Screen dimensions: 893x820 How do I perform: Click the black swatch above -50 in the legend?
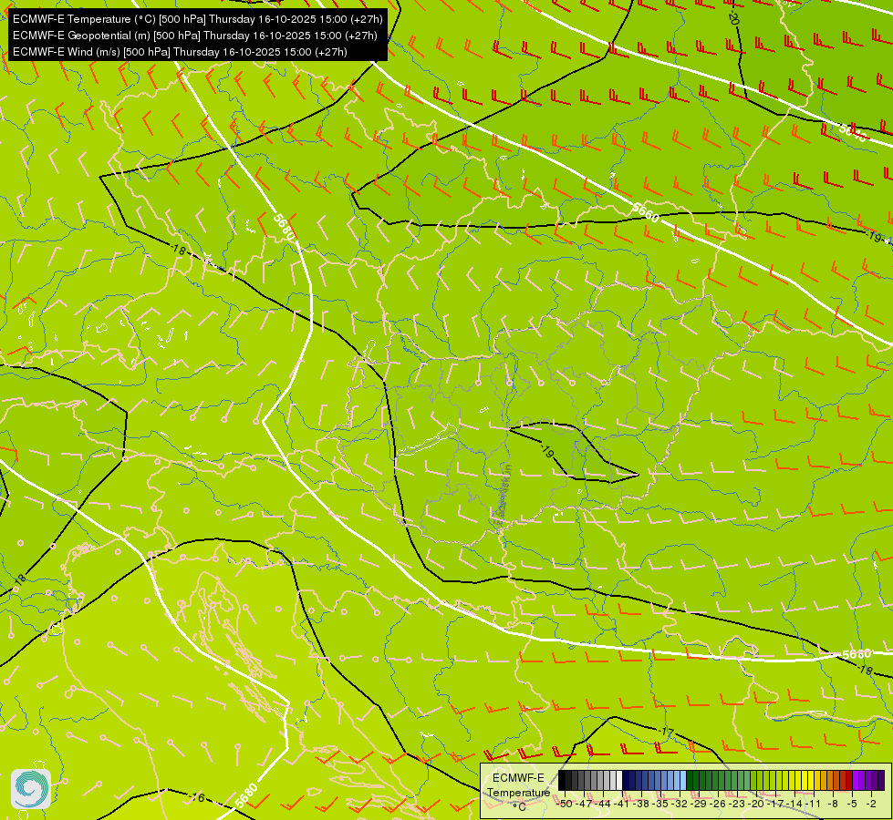coord(562,780)
